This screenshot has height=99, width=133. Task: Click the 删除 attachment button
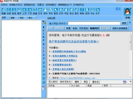(77, 82)
